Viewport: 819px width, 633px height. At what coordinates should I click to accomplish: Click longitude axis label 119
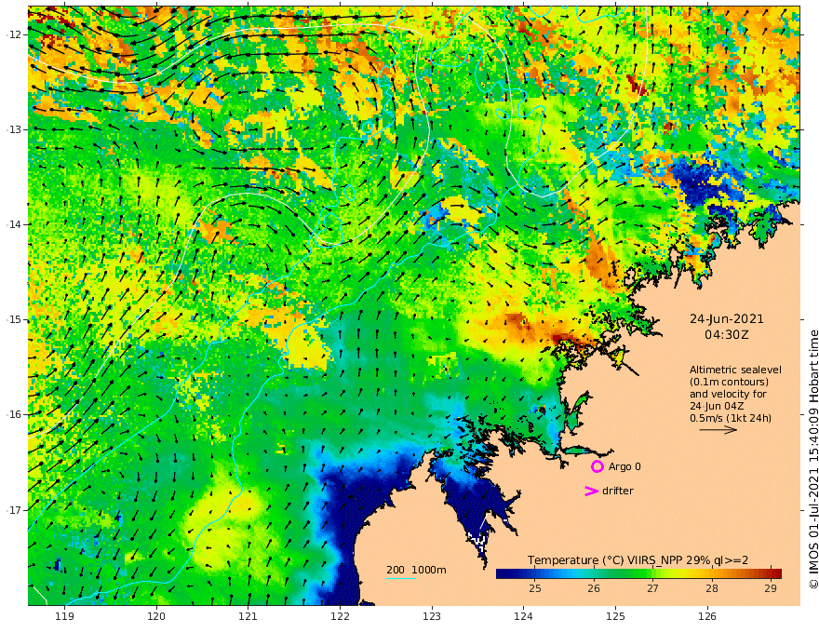(64, 617)
